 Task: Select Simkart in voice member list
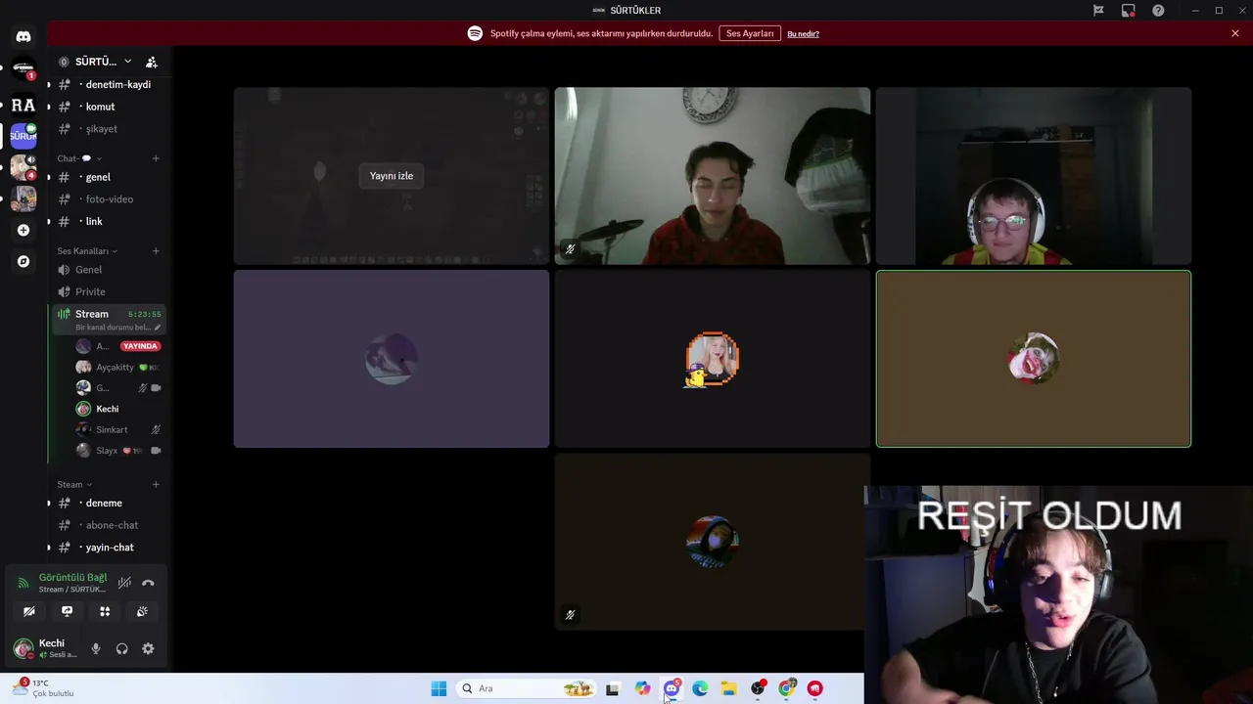point(118,429)
